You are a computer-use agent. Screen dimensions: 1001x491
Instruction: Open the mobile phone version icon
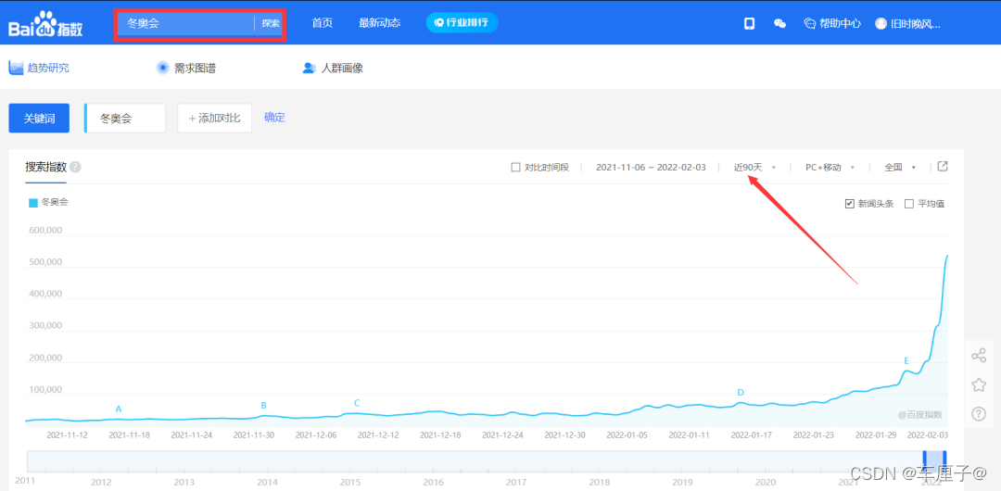(x=750, y=24)
